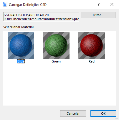
Task: Click the Green material name label
Action: pyautogui.click(x=56, y=61)
